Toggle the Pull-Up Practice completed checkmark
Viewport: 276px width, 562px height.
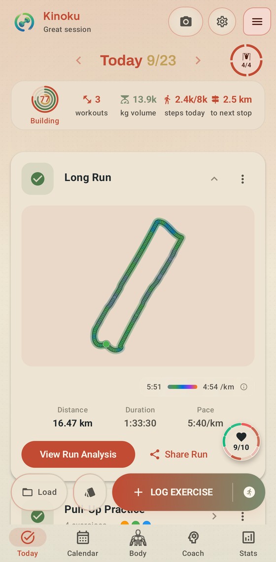[x=37, y=516]
